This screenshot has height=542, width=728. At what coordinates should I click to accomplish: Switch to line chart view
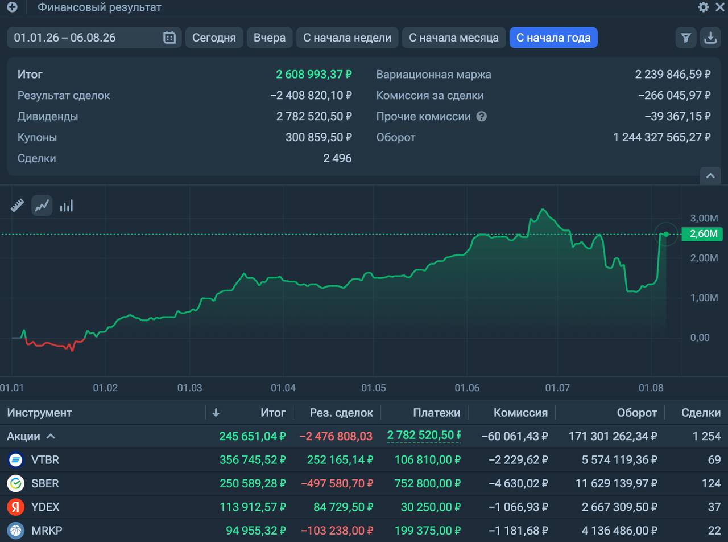(42, 206)
